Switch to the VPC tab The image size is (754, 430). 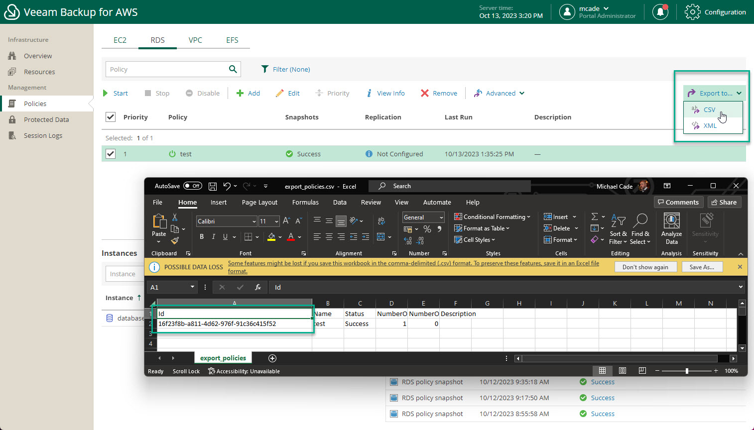pos(195,40)
